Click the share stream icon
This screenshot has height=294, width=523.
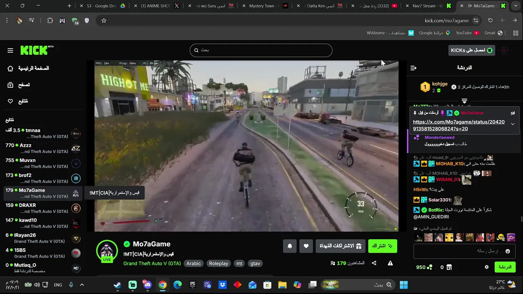[374, 263]
